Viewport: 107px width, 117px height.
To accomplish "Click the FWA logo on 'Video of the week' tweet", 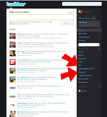I will tap(13, 88).
